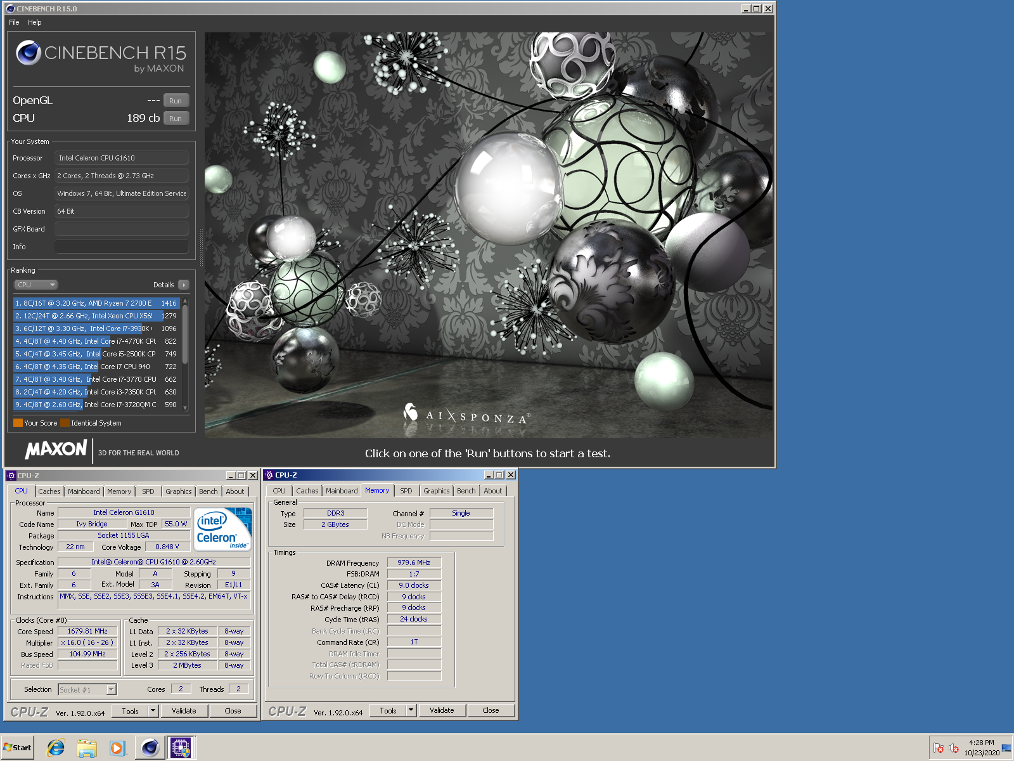
Task: Click the ranking list scrollbar down arrow
Action: pyautogui.click(x=185, y=408)
